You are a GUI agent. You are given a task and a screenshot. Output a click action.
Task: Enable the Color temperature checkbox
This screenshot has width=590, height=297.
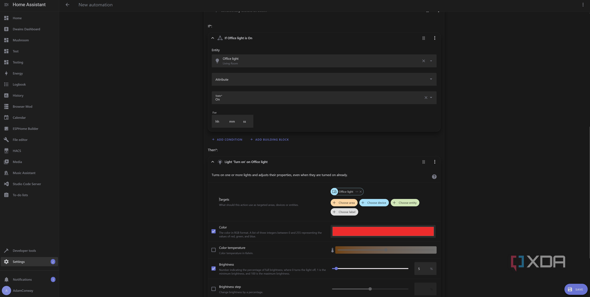(214, 250)
